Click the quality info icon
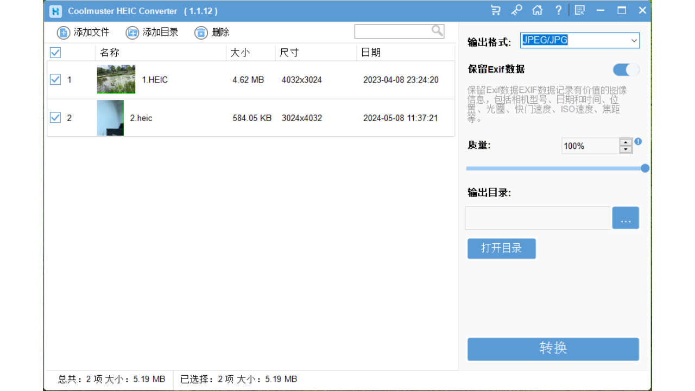The height and width of the screenshot is (391, 695). (639, 141)
